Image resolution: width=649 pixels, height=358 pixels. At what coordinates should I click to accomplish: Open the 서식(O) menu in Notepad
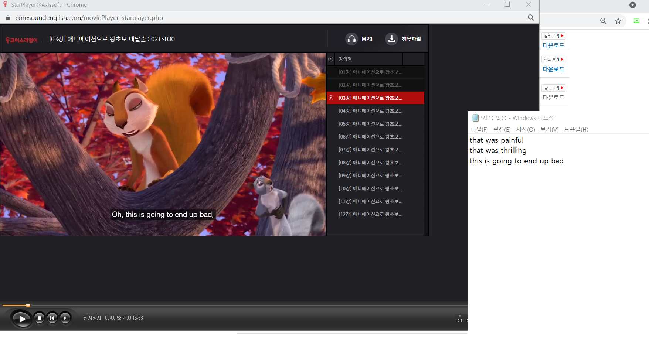click(526, 129)
